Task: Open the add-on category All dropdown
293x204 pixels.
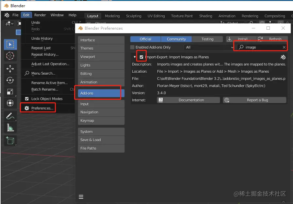Action: pos(209,47)
